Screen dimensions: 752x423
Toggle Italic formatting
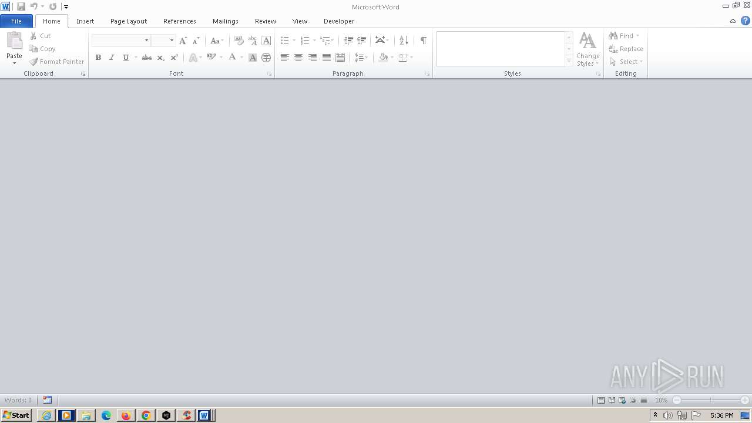pyautogui.click(x=112, y=58)
